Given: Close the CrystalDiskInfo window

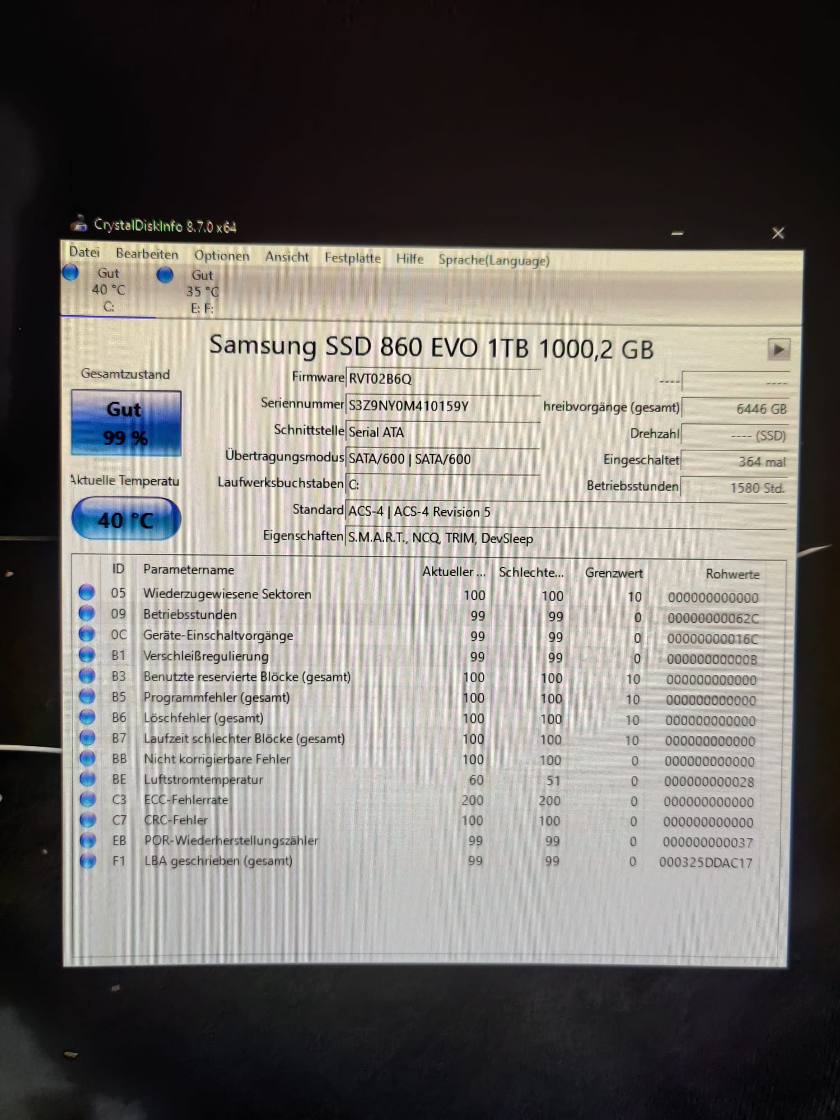Looking at the screenshot, I should (x=778, y=233).
